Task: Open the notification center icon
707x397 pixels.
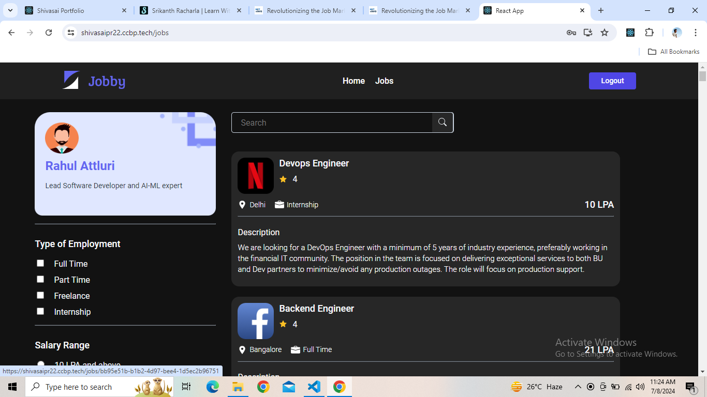Action: click(x=691, y=387)
